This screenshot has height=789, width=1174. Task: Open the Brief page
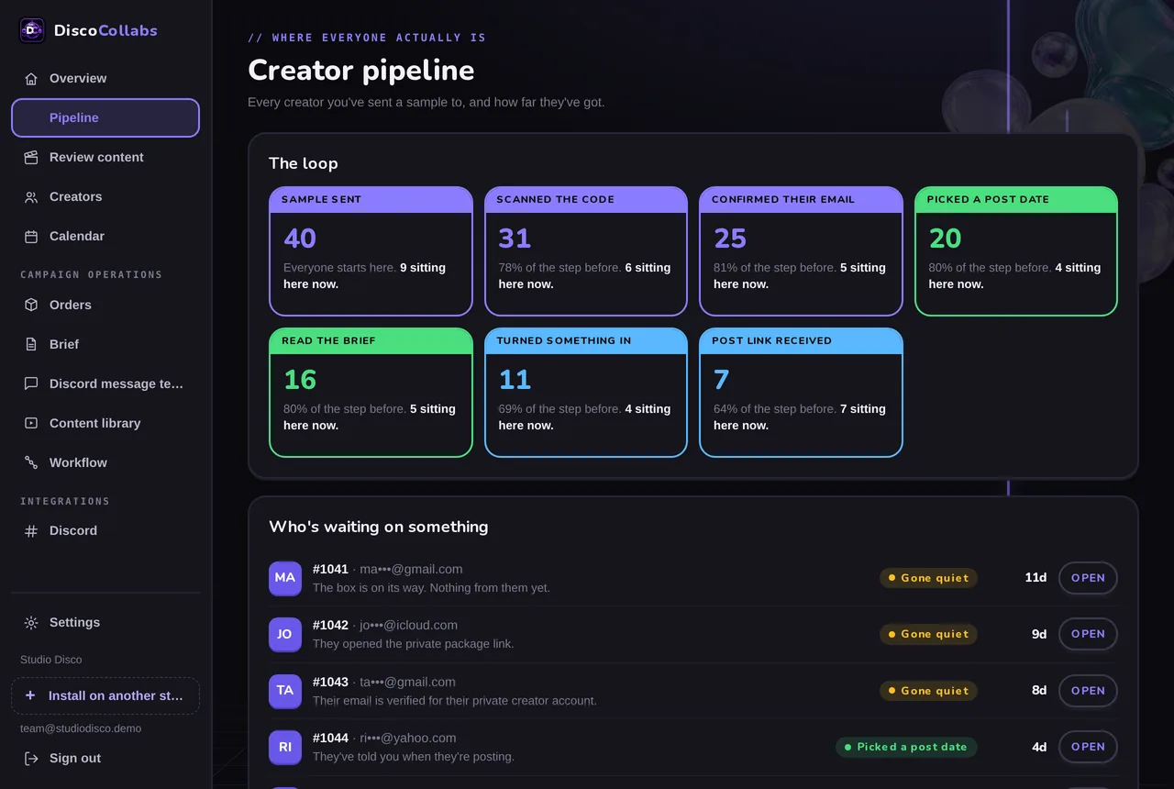[105, 345]
